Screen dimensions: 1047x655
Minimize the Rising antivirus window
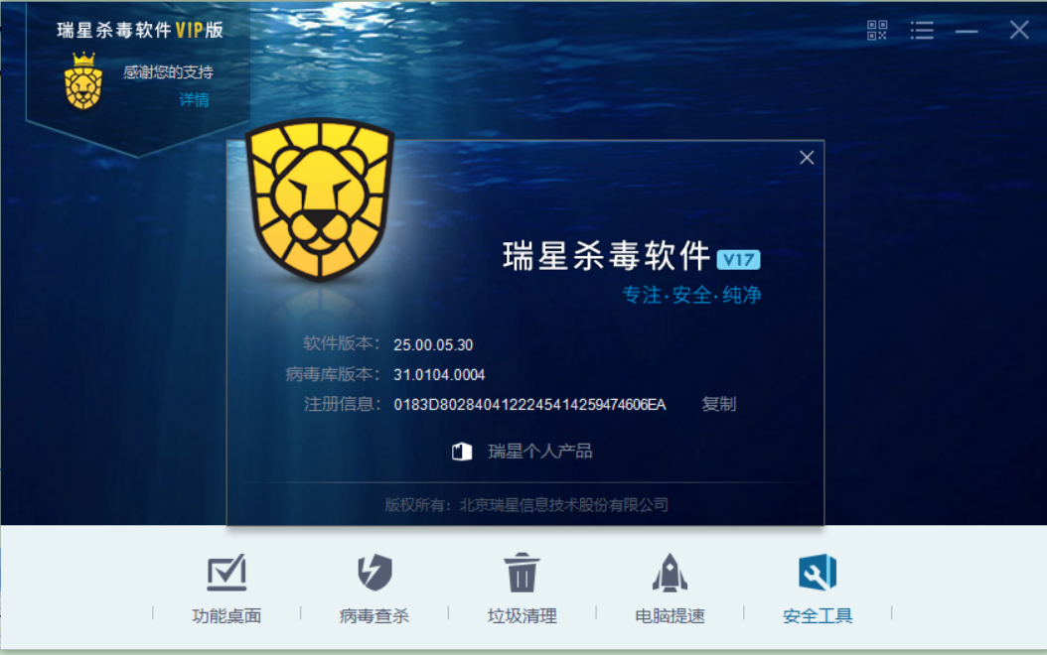tap(967, 32)
